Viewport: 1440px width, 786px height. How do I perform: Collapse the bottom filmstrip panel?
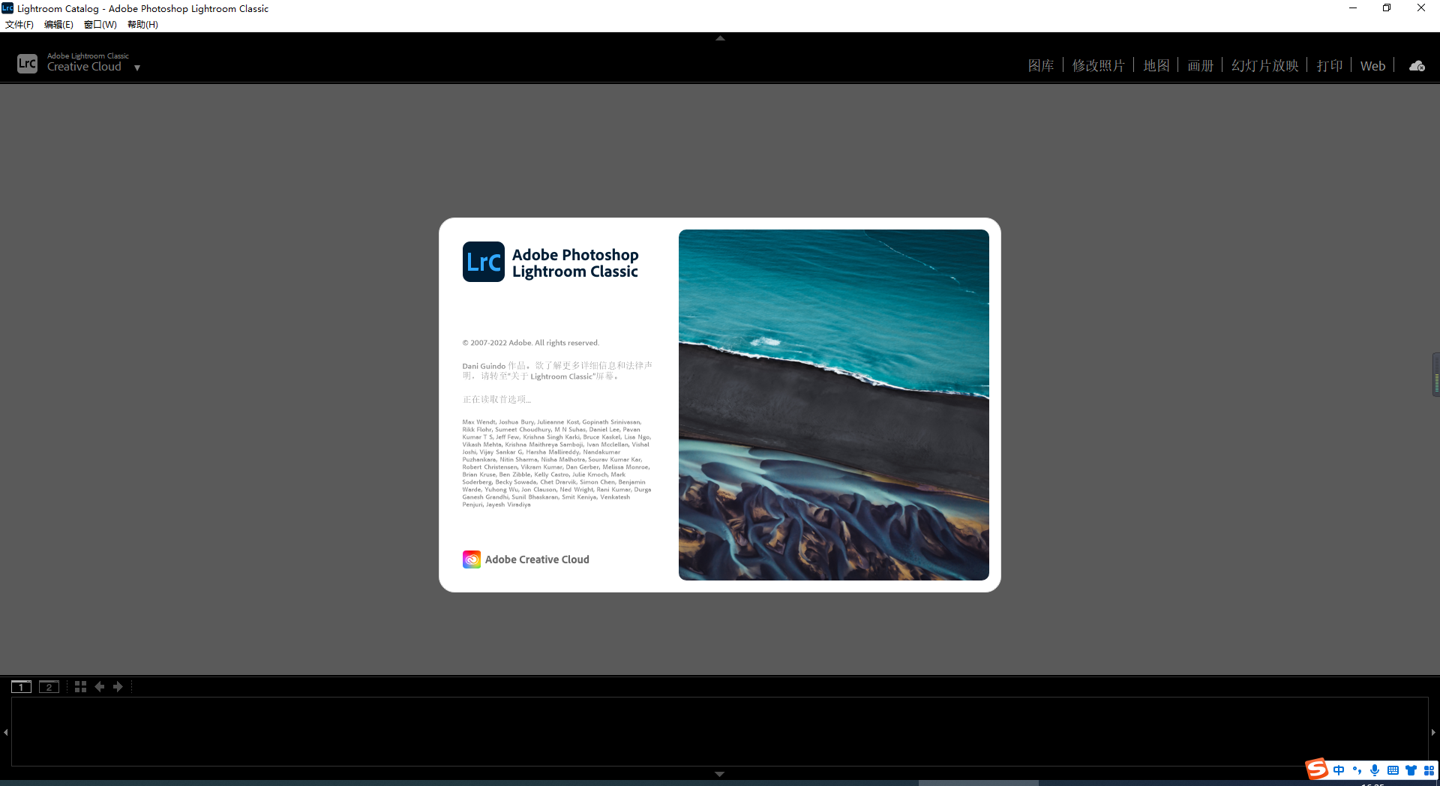720,774
